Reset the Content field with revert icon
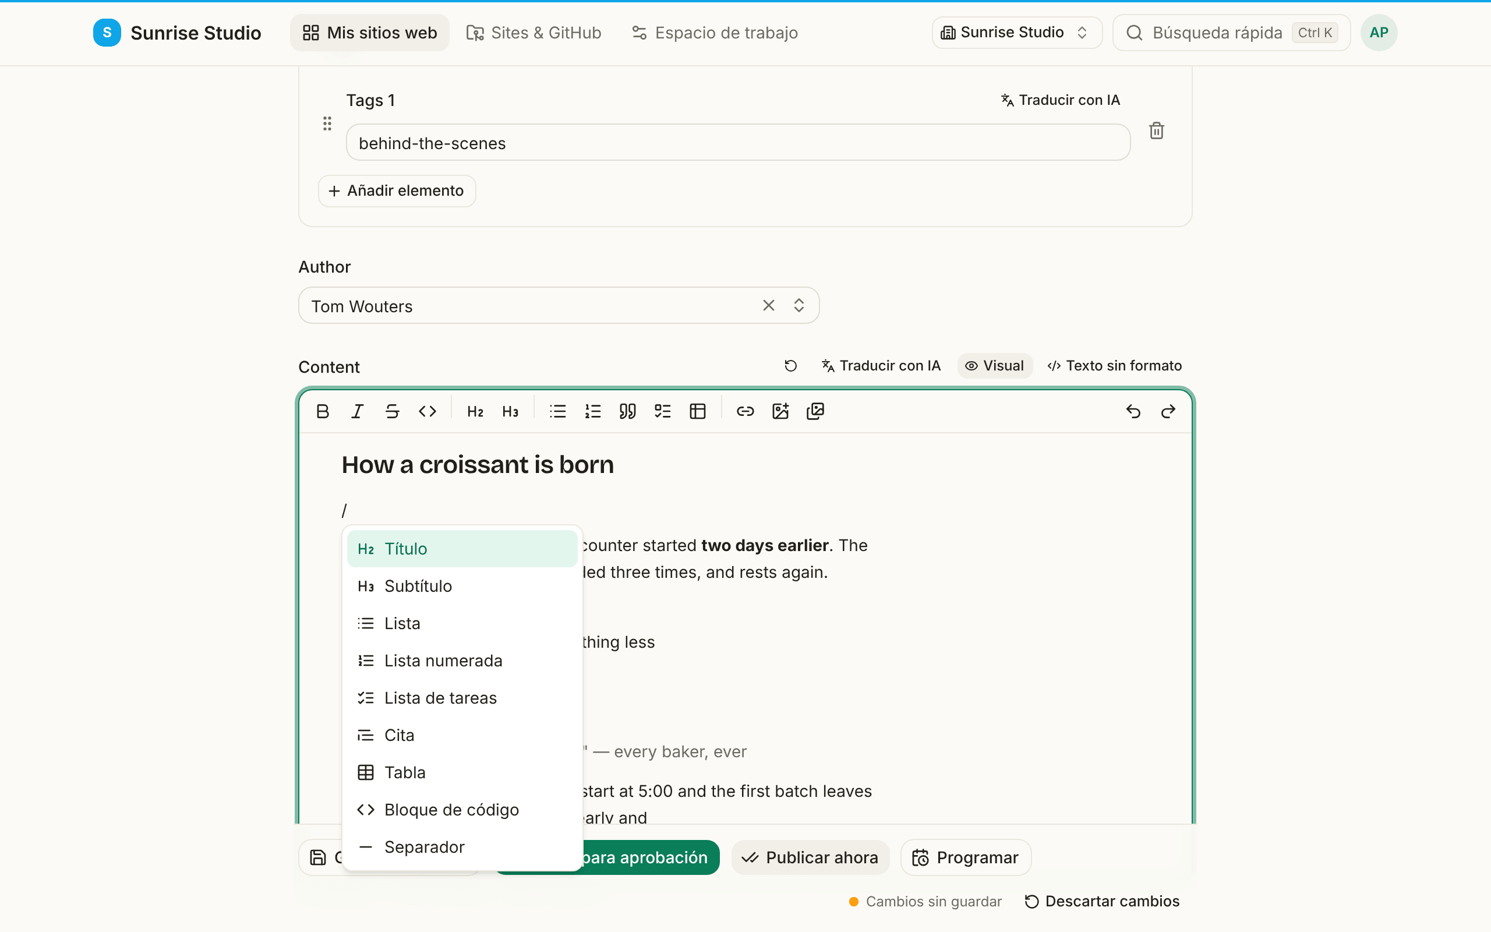Viewport: 1491px width, 932px height. click(x=790, y=366)
